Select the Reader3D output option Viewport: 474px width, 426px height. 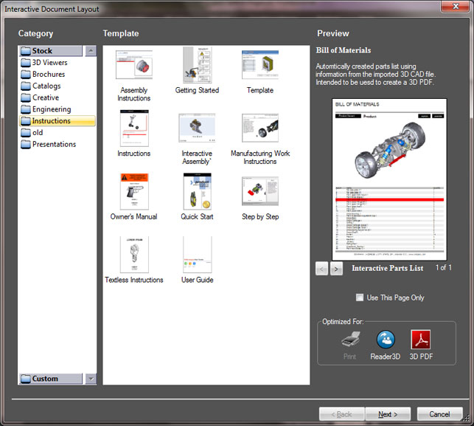[x=384, y=340]
